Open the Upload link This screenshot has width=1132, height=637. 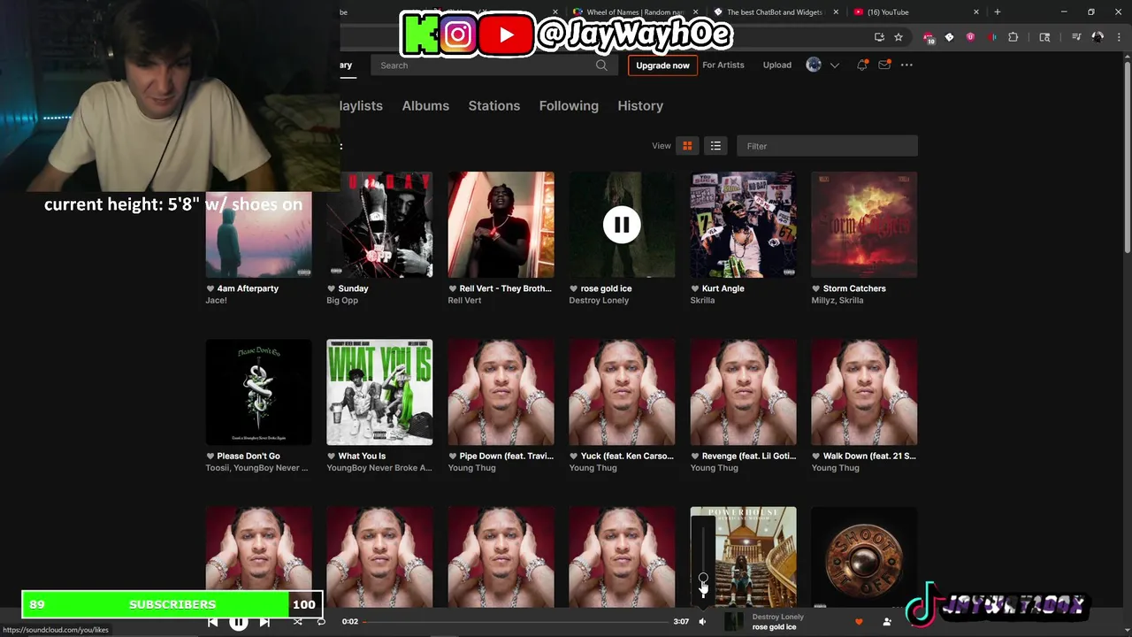(x=777, y=65)
